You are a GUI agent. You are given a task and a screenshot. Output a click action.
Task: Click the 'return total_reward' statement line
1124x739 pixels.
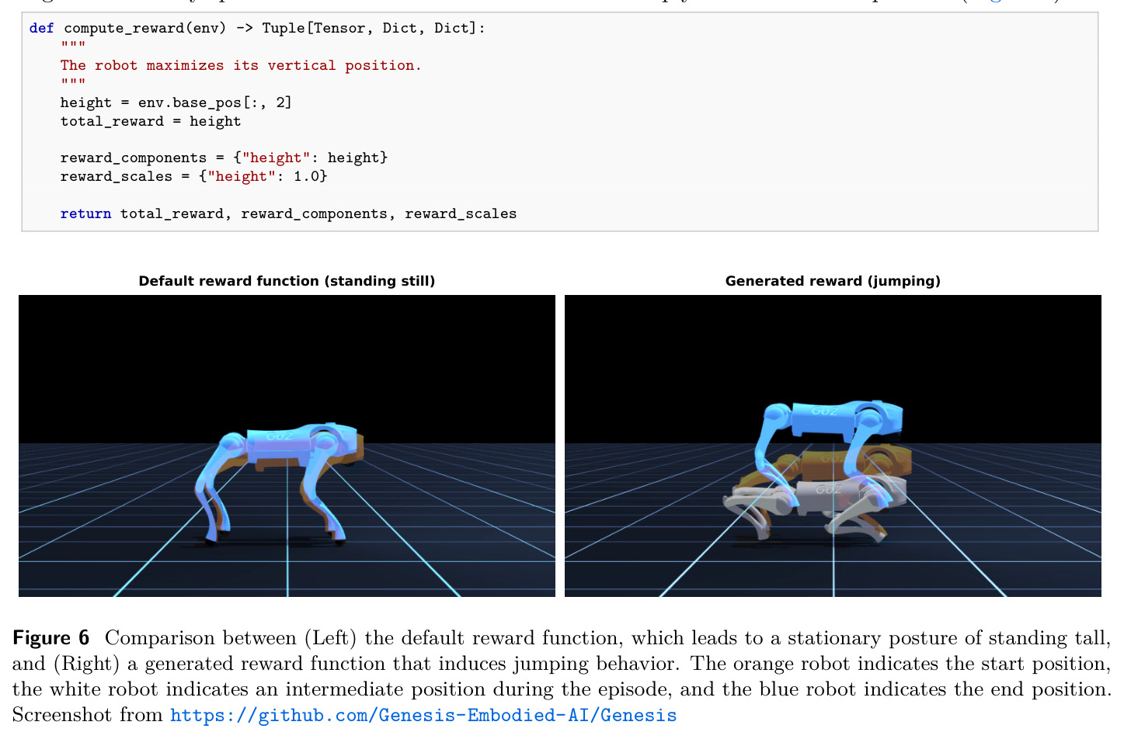coord(288,213)
